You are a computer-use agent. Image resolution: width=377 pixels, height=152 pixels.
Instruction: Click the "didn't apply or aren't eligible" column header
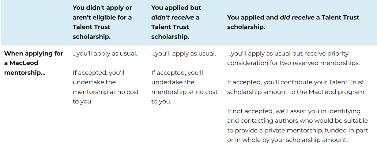(102, 22)
